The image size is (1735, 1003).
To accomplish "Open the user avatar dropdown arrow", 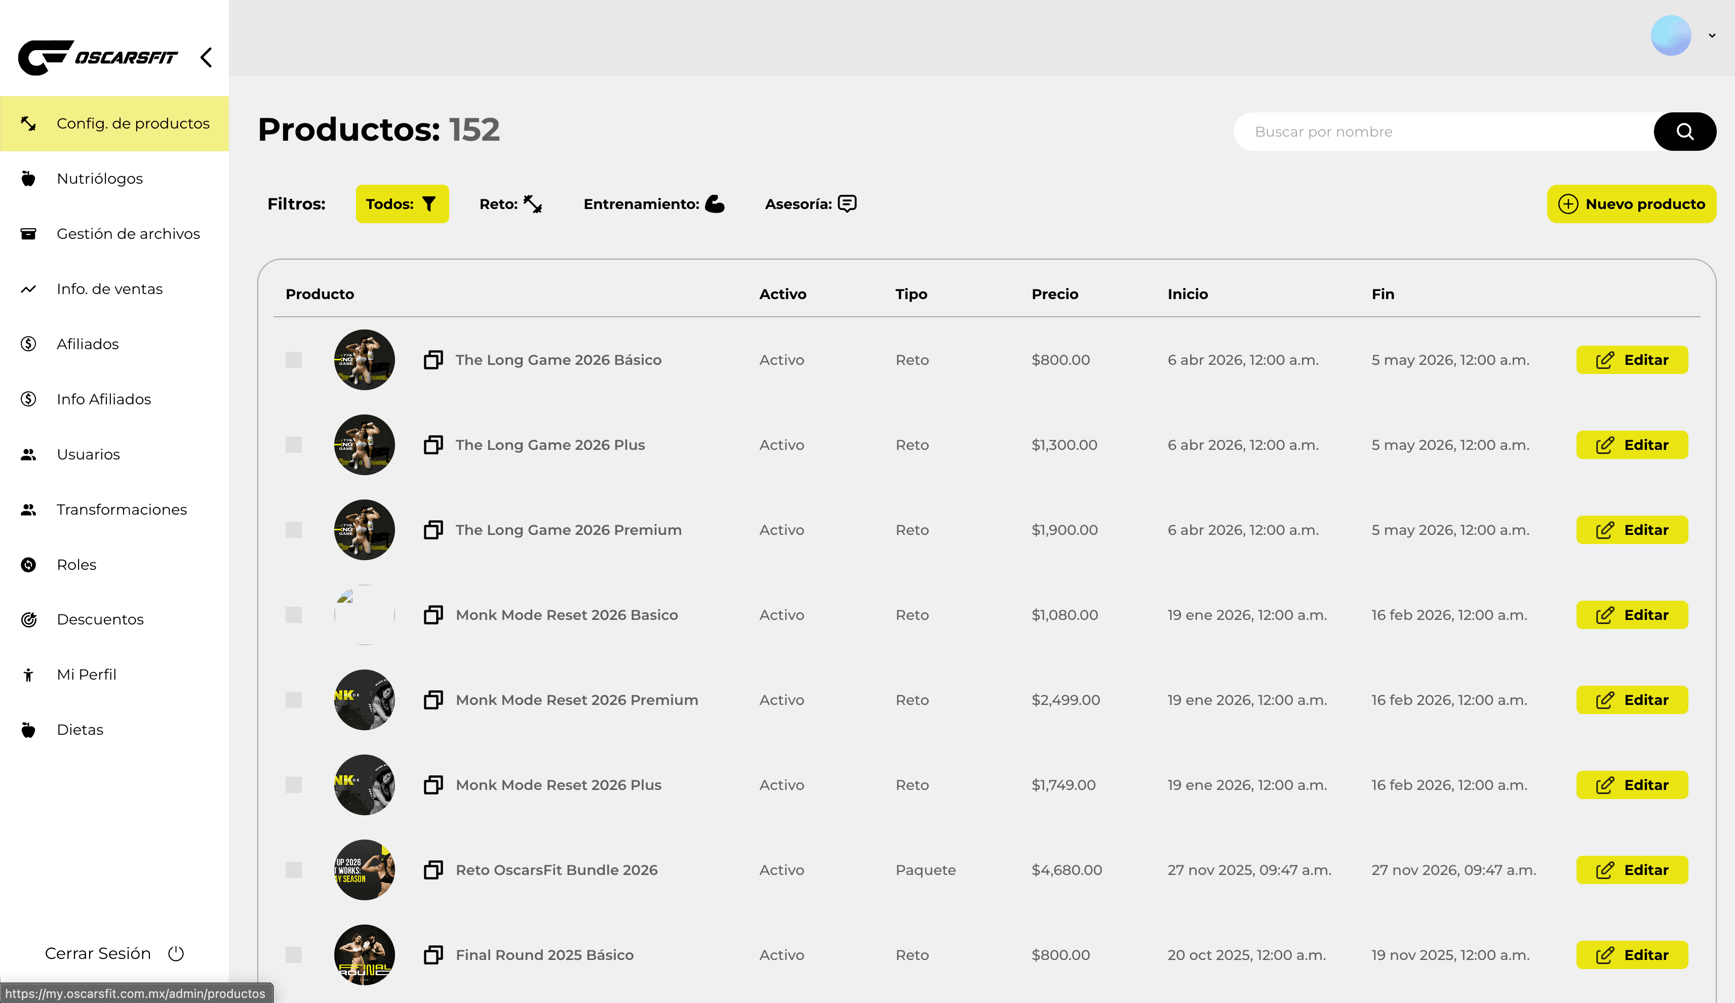I will click(x=1712, y=36).
